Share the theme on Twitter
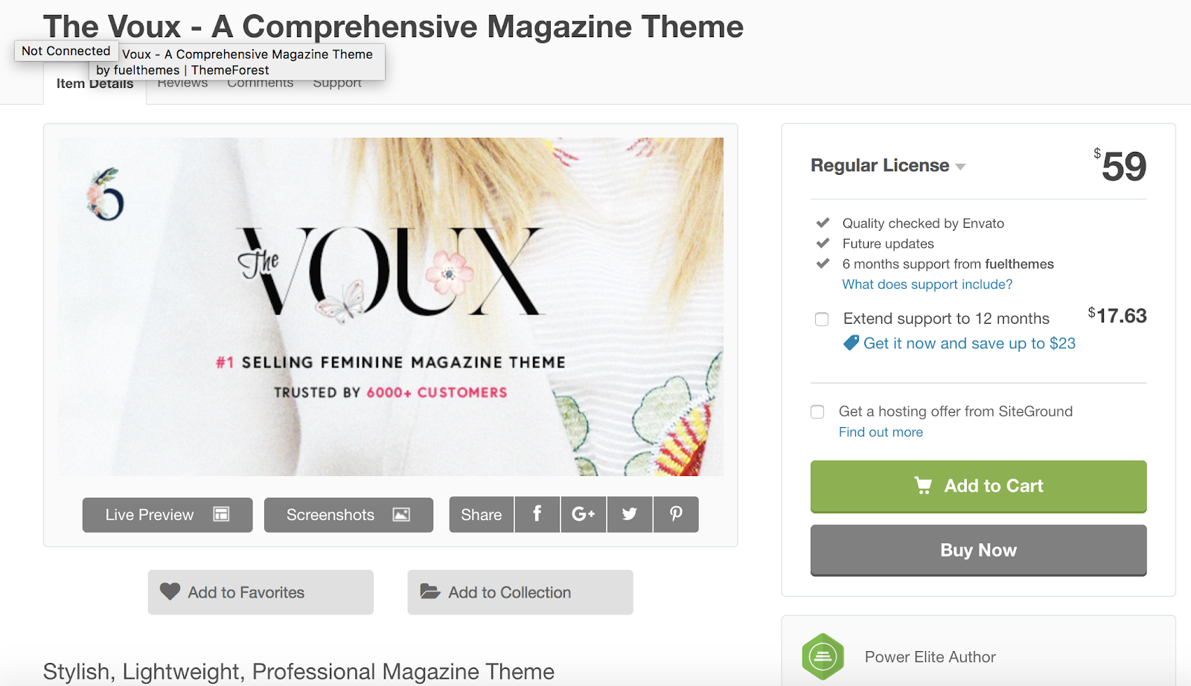This screenshot has width=1191, height=686. 630,514
